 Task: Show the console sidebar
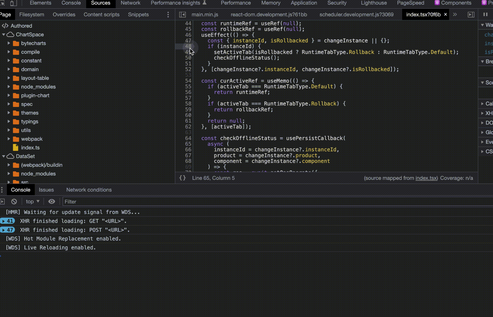tap(2, 202)
